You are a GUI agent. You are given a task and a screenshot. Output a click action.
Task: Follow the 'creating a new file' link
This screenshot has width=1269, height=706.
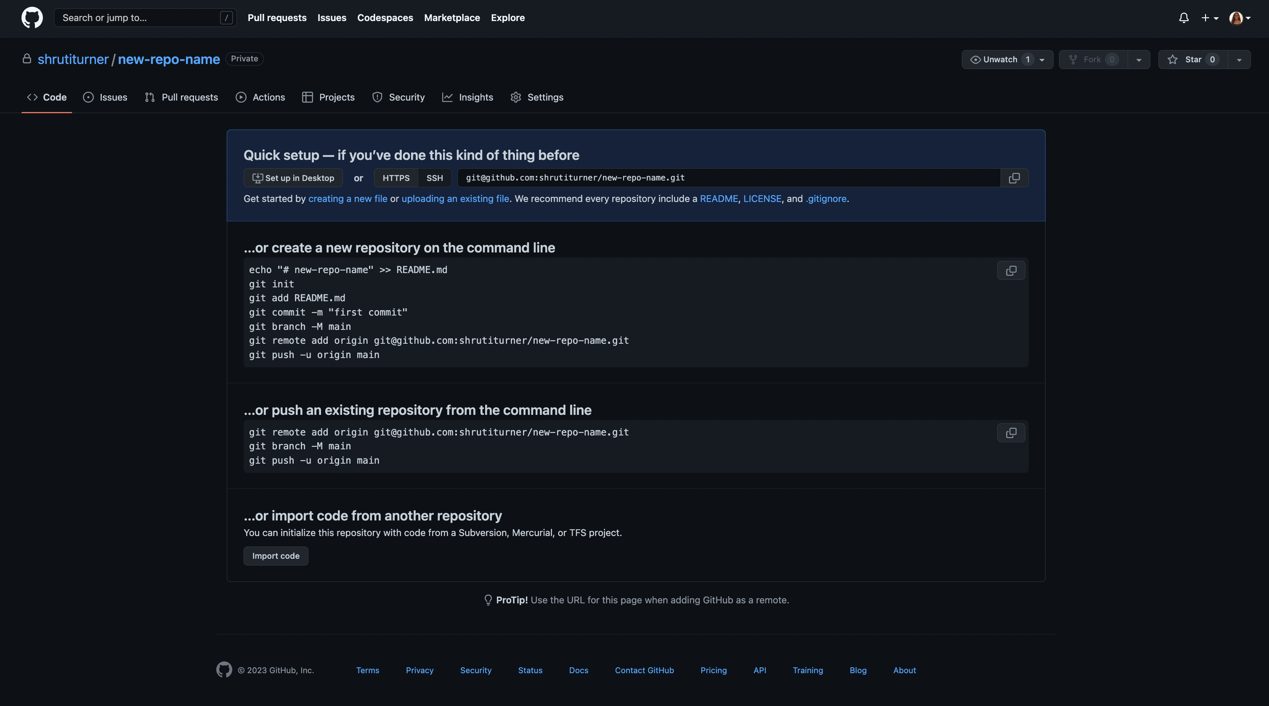click(x=347, y=199)
